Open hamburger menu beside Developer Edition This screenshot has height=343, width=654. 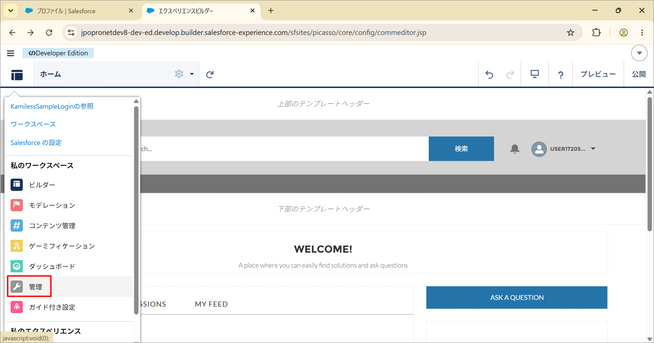click(x=11, y=53)
